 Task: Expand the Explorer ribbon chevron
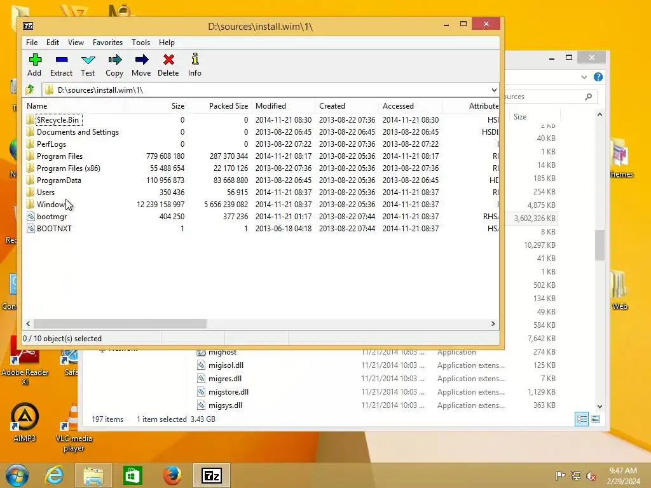[x=584, y=77]
